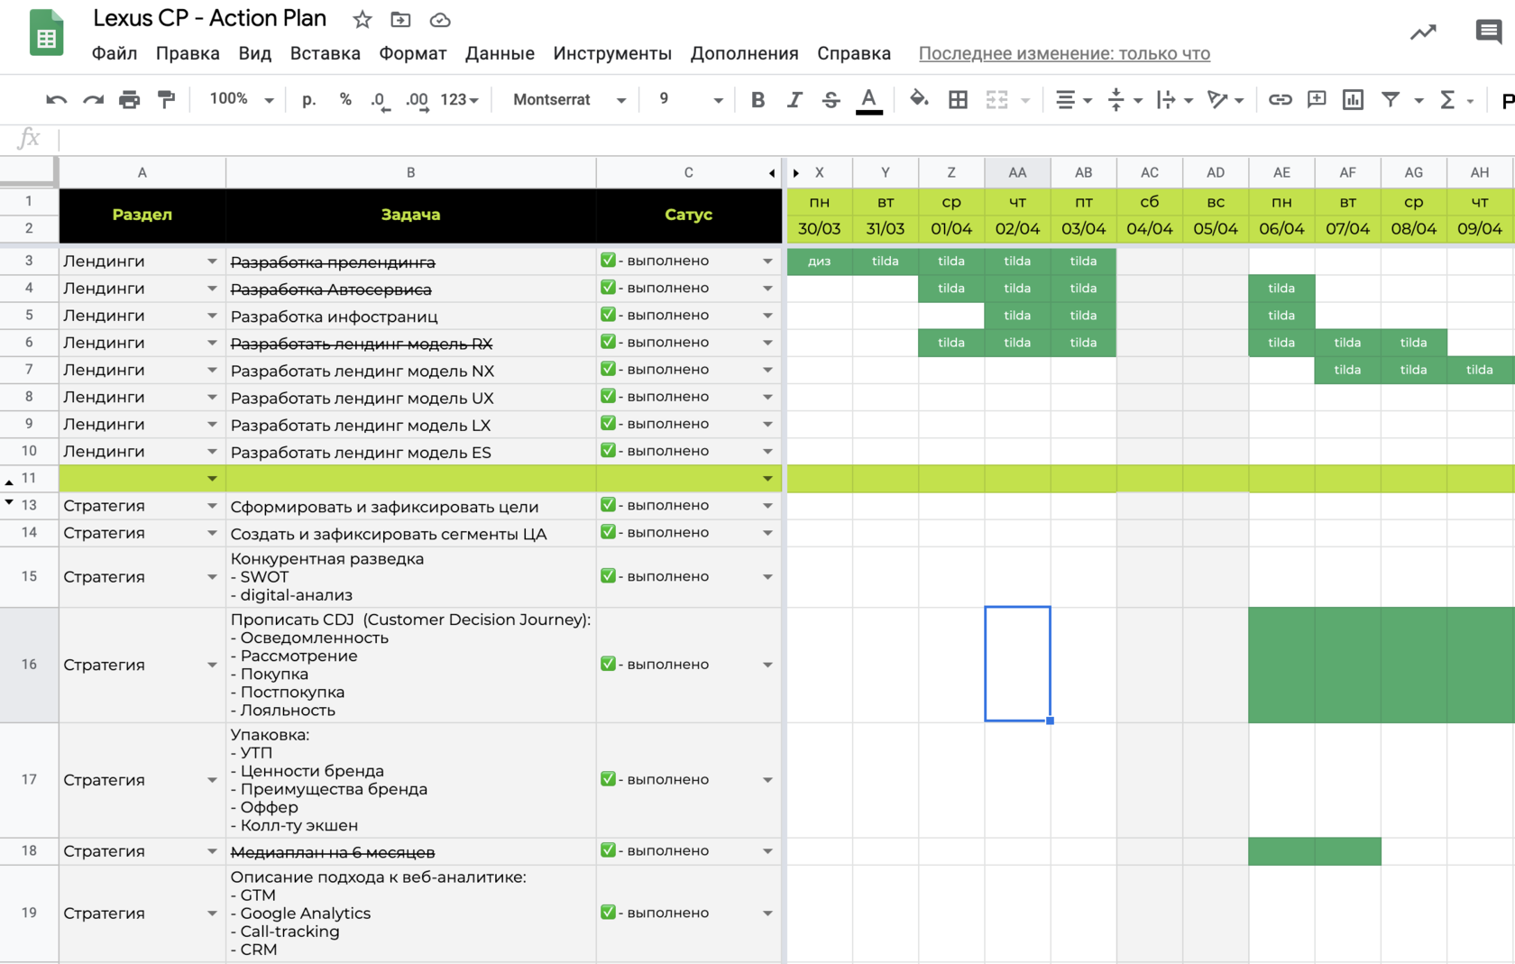Image resolution: width=1515 pixels, height=964 pixels.
Task: Open the comments history button
Action: (1488, 32)
